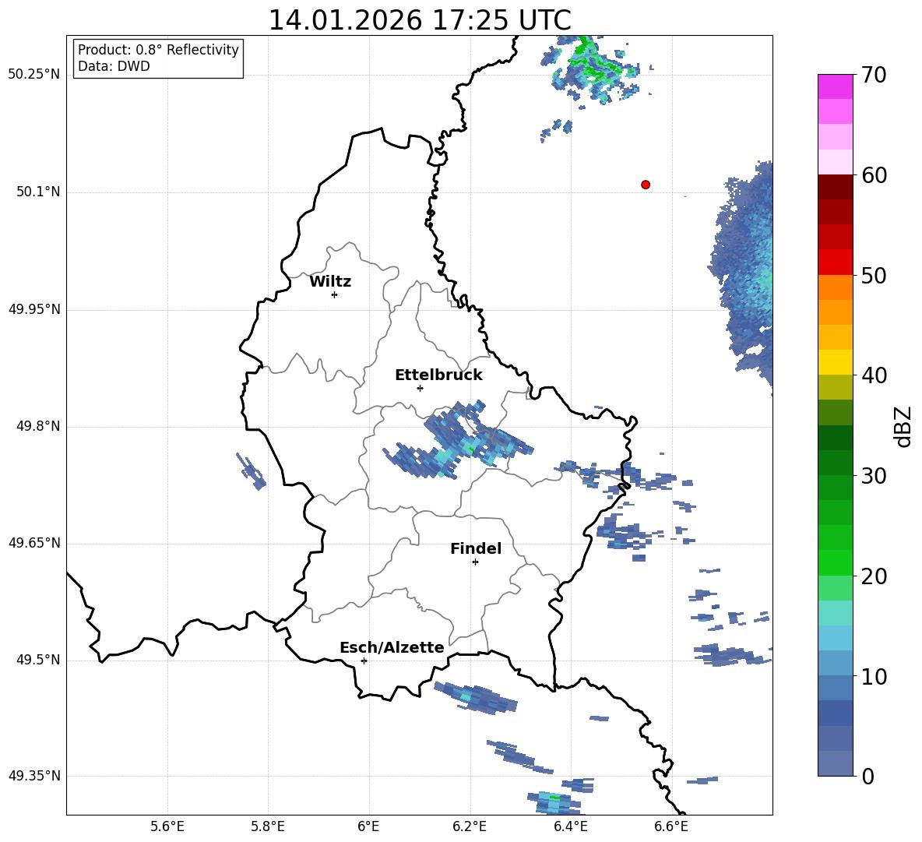922x842 pixels.
Task: Click the Data: DWD text
Action: click(114, 66)
